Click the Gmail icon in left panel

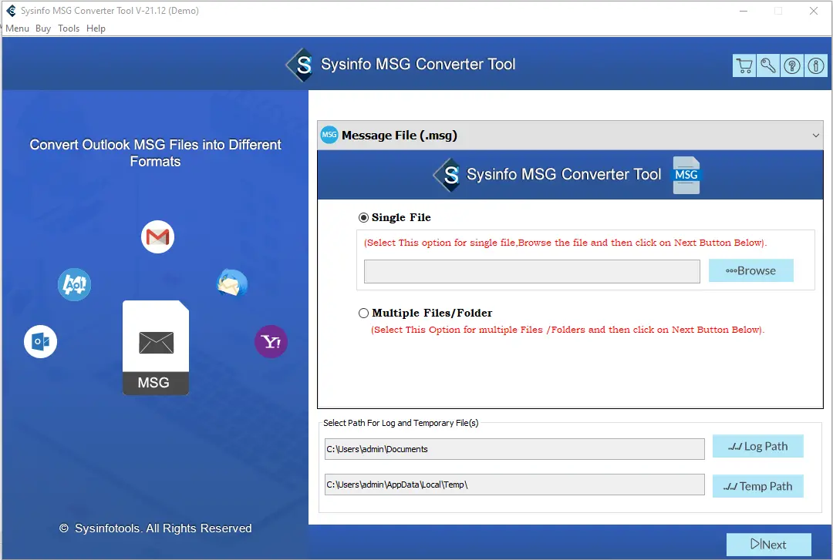point(157,237)
